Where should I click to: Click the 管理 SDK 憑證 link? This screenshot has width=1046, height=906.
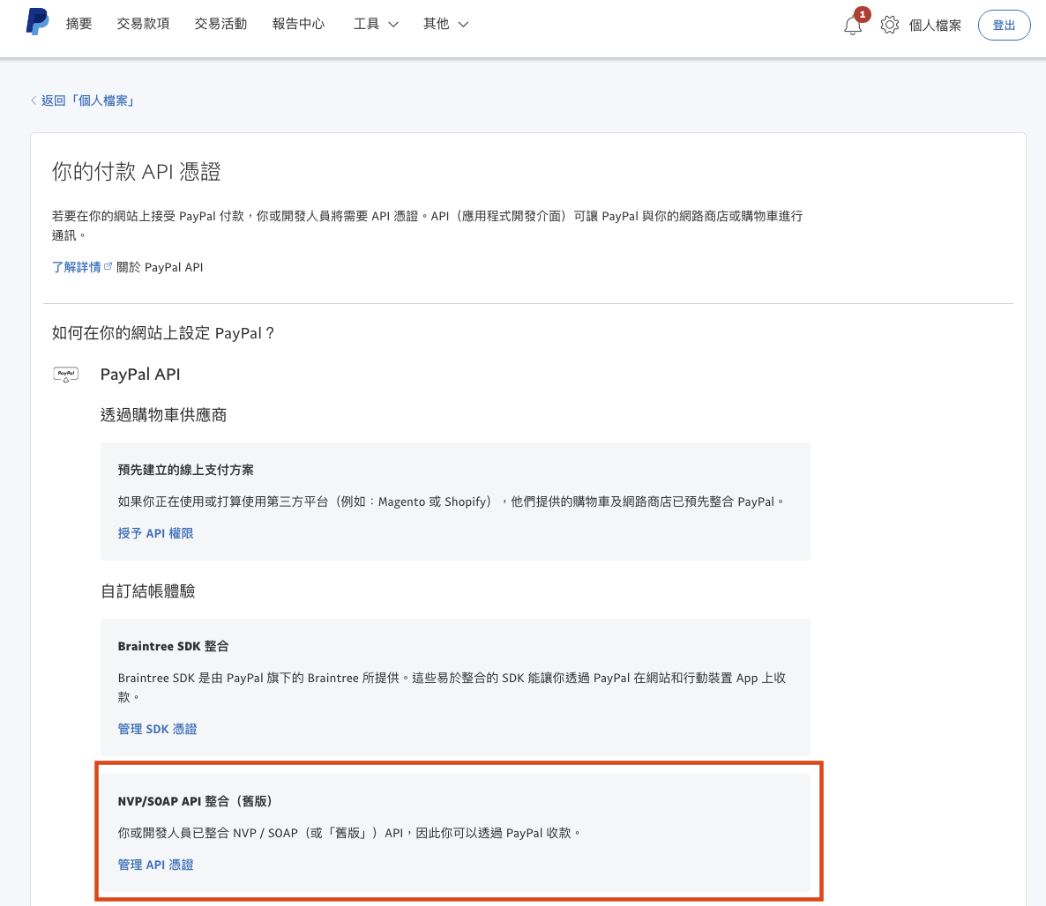click(158, 730)
